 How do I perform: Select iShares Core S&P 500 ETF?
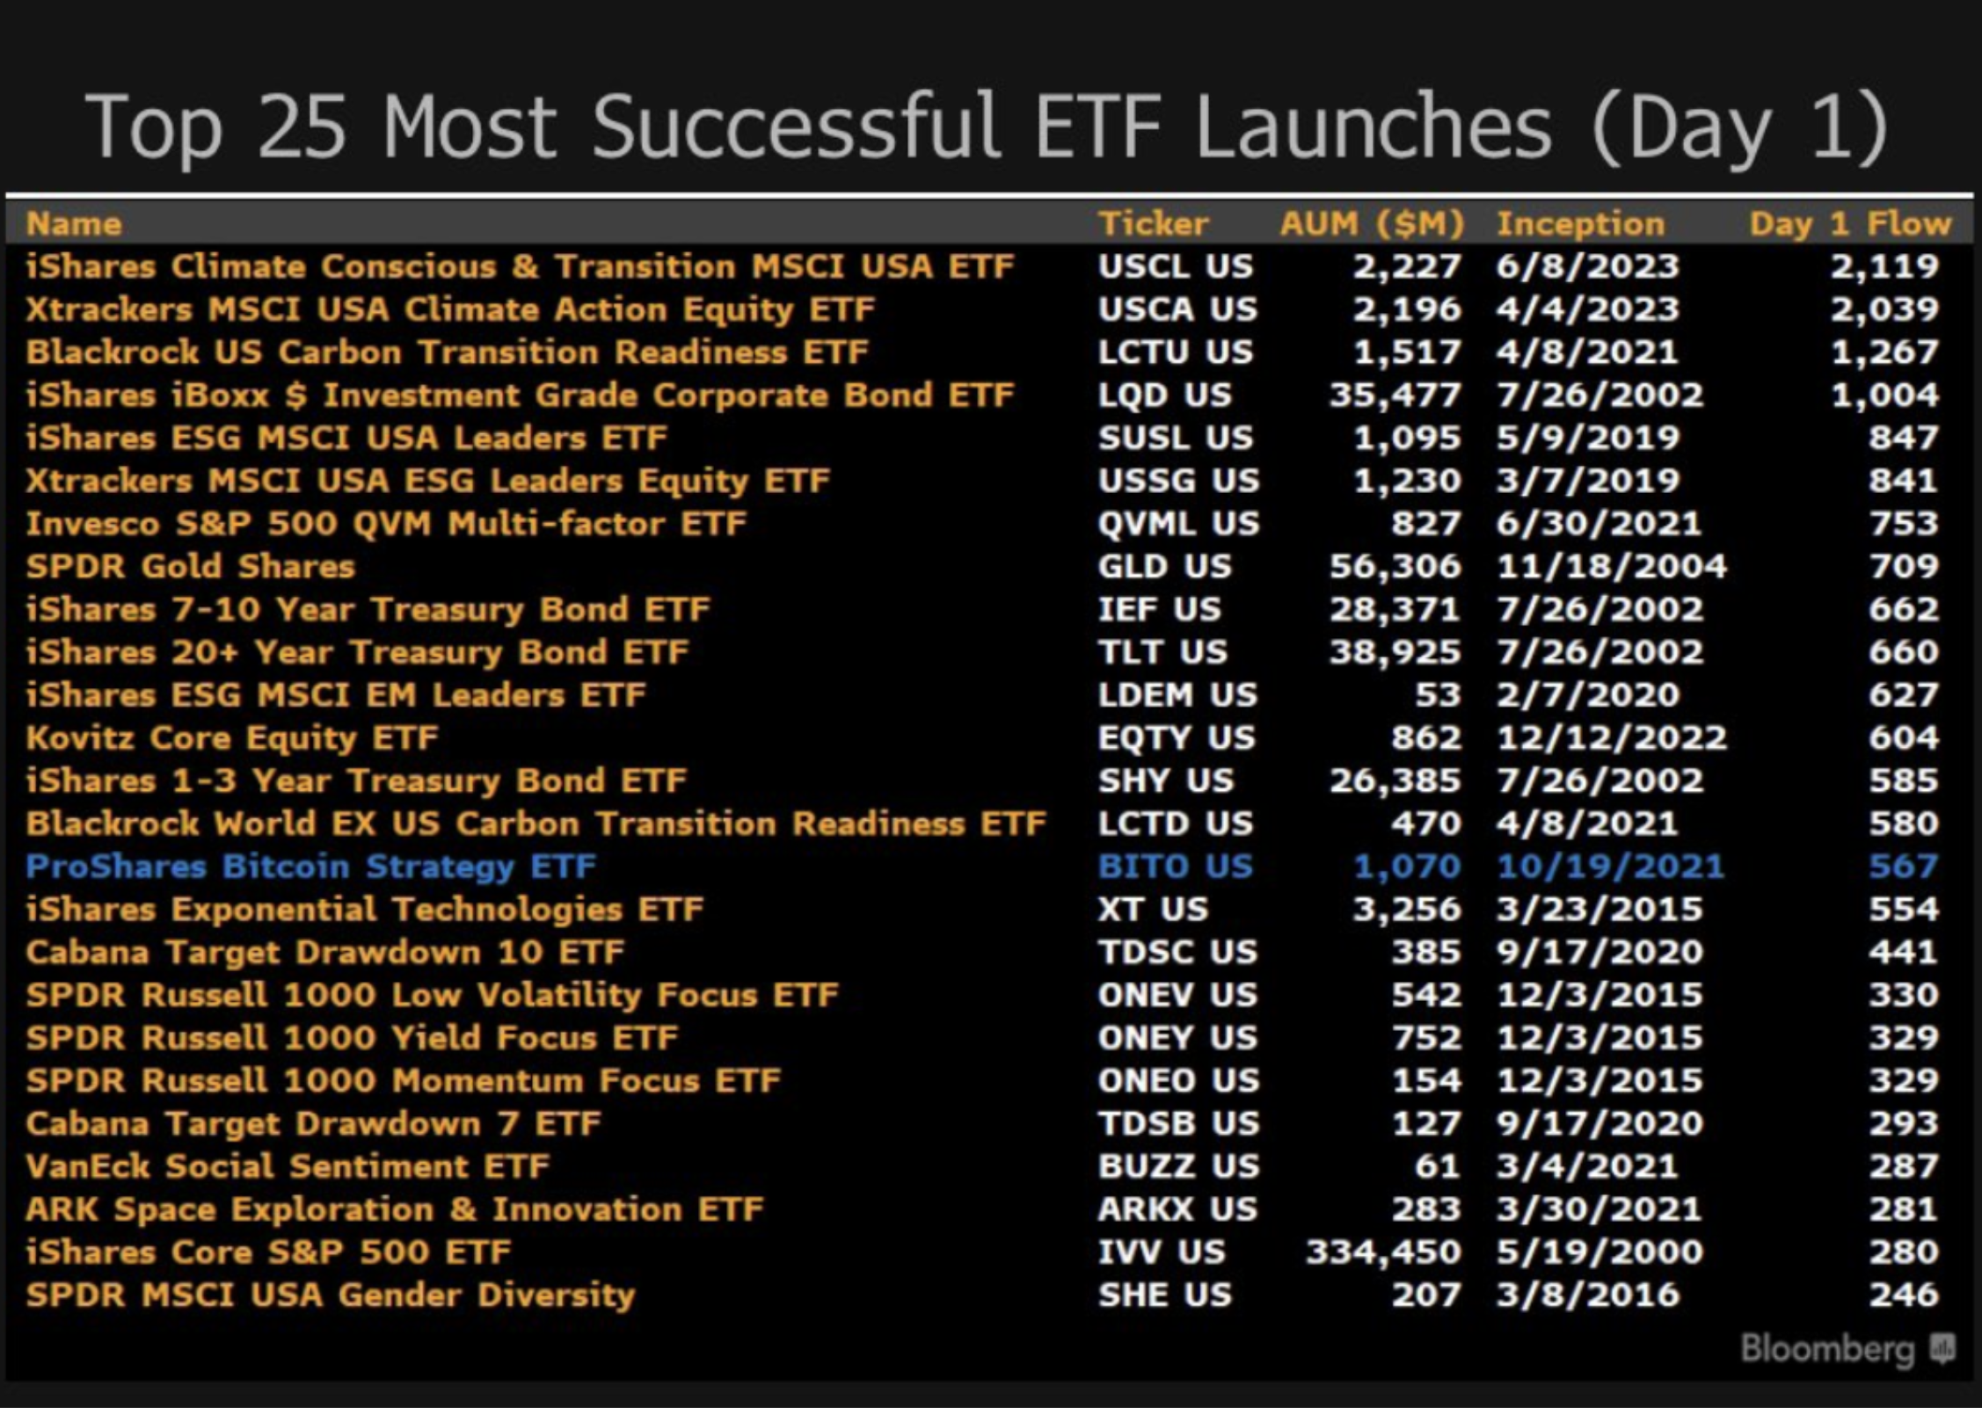pyautogui.click(x=268, y=1252)
